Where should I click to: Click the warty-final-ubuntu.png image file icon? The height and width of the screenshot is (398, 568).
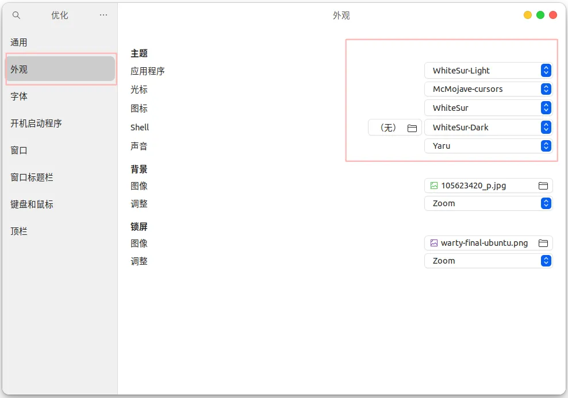[x=434, y=243]
